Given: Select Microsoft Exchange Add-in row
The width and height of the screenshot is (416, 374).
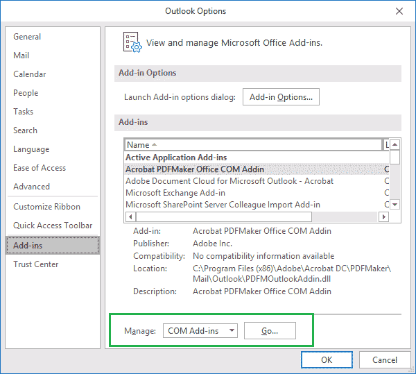Looking at the screenshot, I should click(x=257, y=193).
